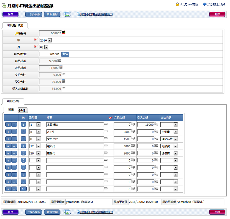Click the 摘要 expand icon in row 2
Viewport: 230px width, 219px height.
pyautogui.click(x=106, y=131)
